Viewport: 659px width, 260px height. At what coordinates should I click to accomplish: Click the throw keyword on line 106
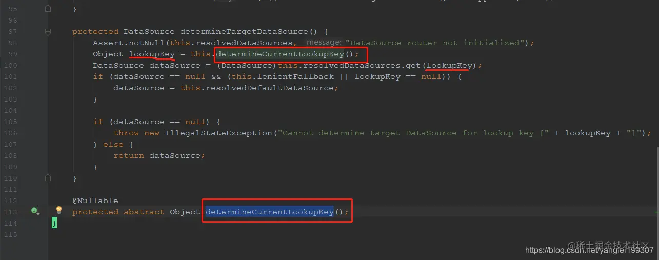pyautogui.click(x=126, y=133)
